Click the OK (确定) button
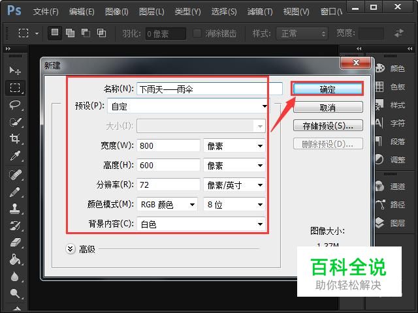 coord(328,89)
